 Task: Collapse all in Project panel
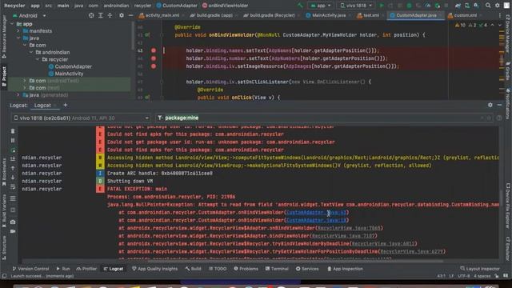(x=110, y=15)
